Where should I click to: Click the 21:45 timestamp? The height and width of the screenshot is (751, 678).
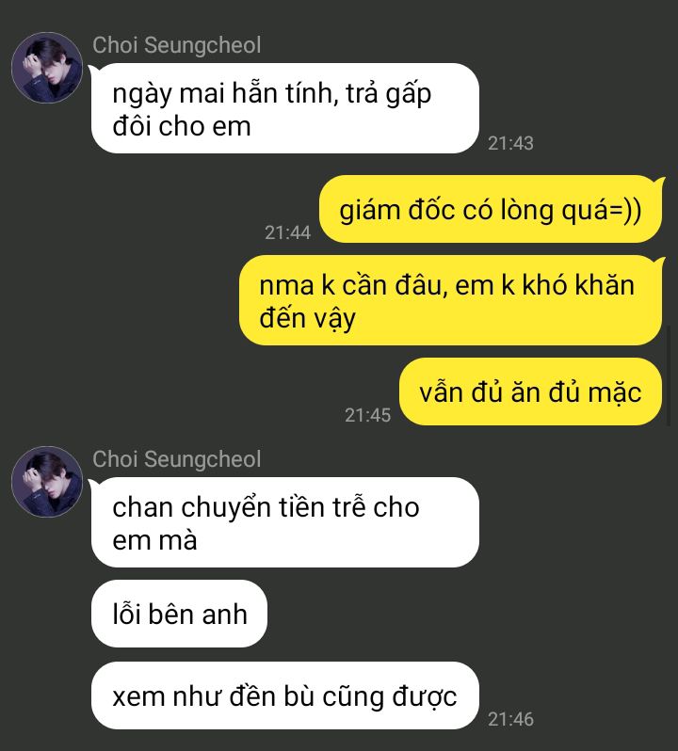click(x=367, y=415)
